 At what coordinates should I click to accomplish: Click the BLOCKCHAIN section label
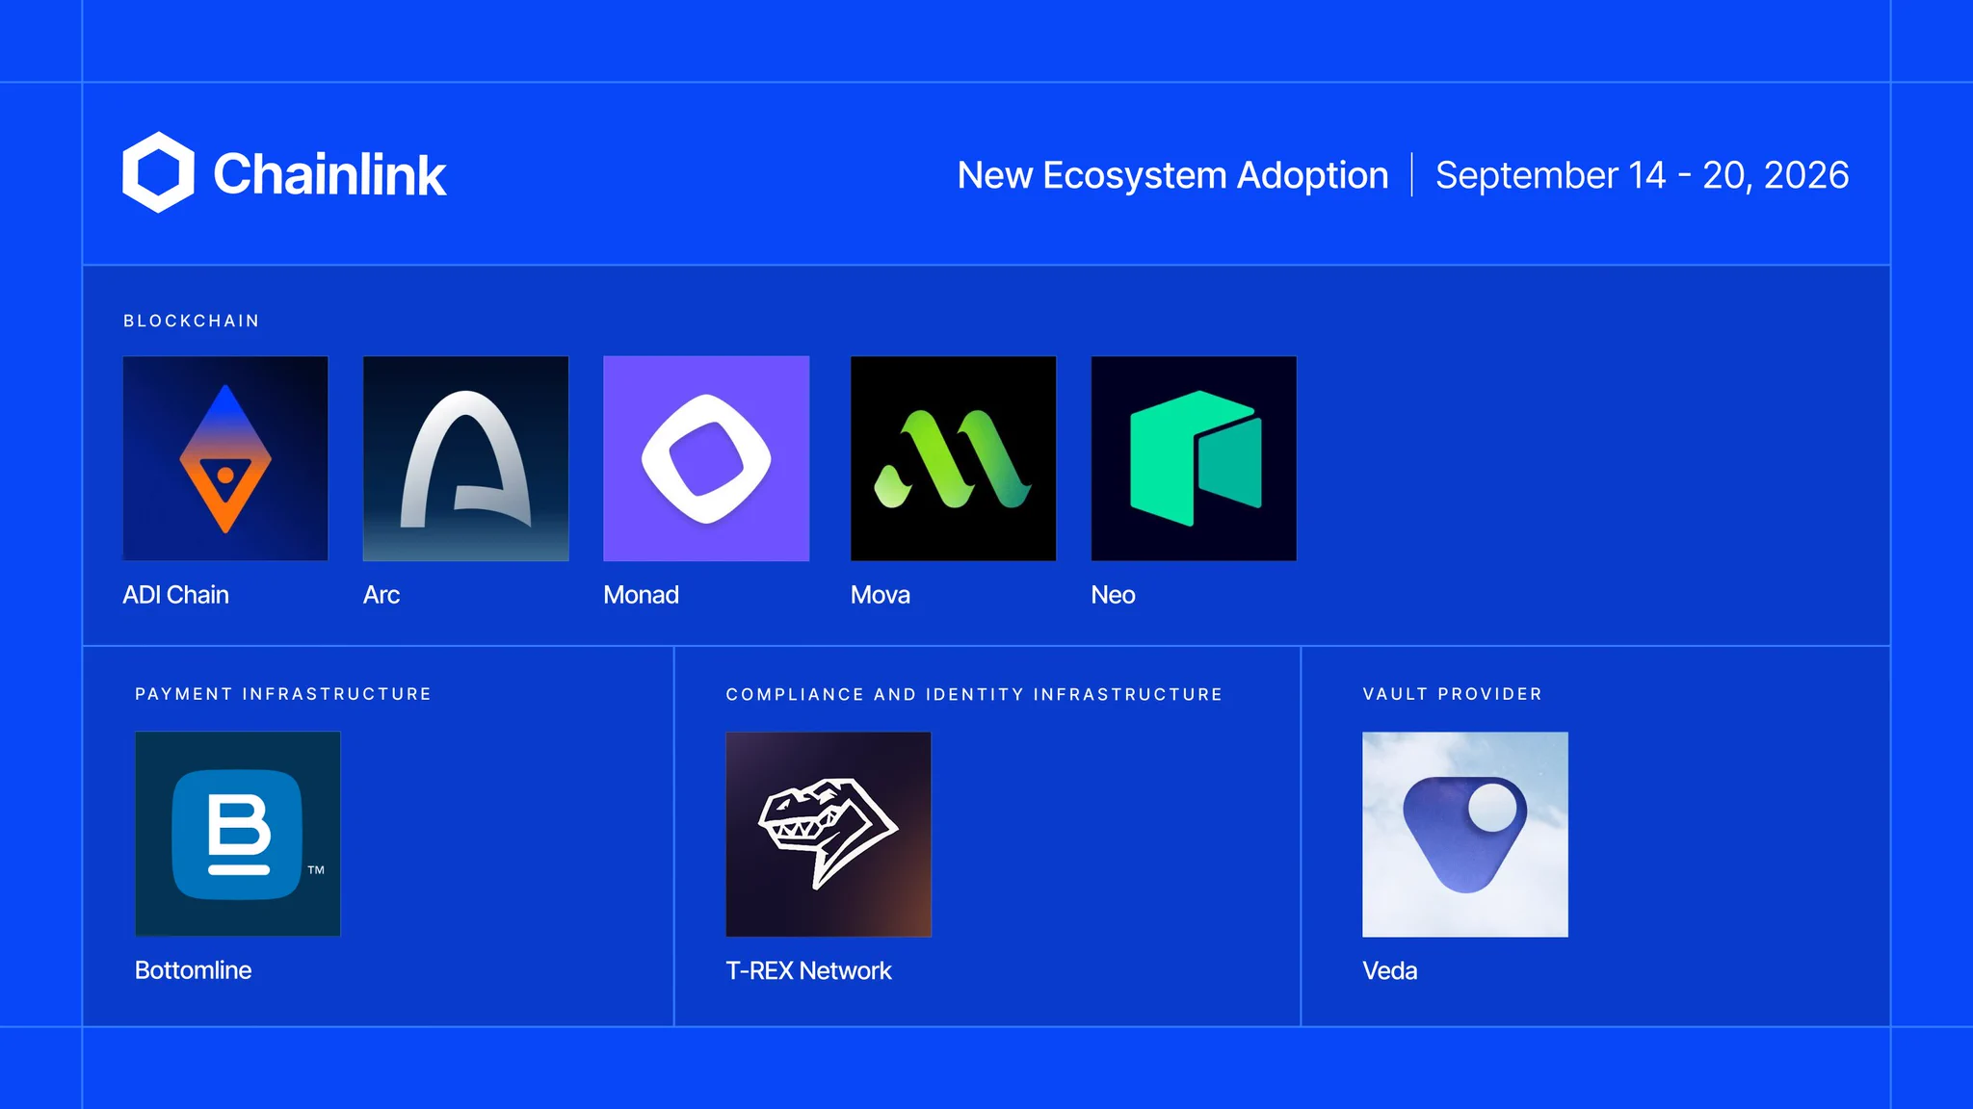(x=192, y=321)
